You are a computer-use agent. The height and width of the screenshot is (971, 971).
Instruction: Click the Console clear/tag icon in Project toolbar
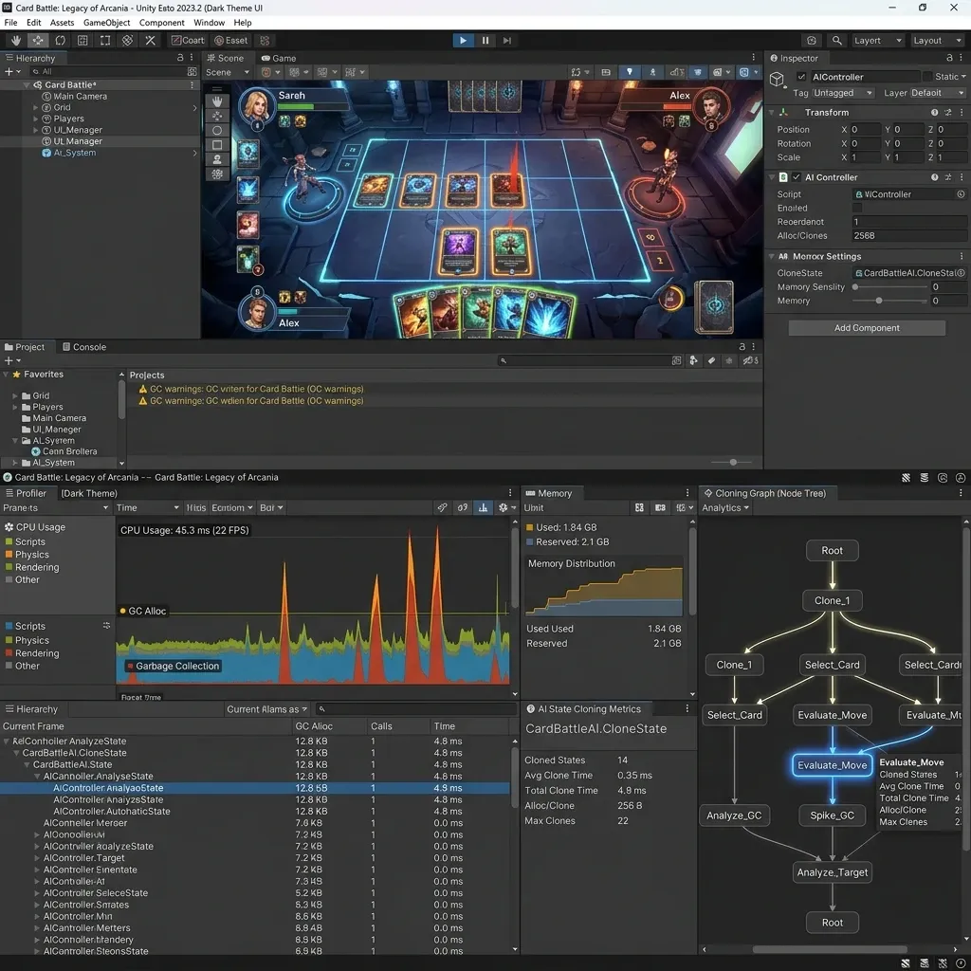(711, 360)
